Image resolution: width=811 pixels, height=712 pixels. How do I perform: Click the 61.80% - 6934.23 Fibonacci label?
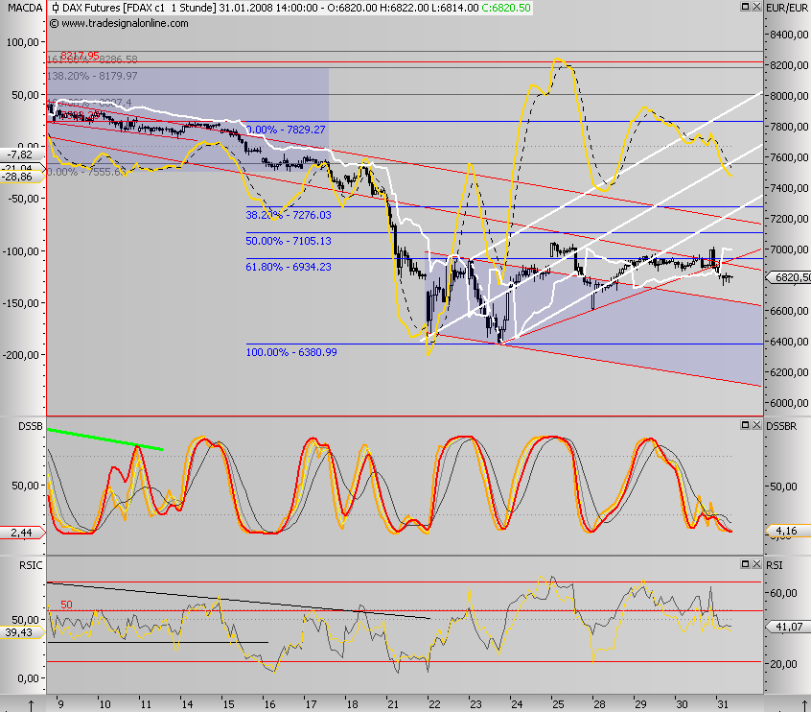[x=289, y=267]
